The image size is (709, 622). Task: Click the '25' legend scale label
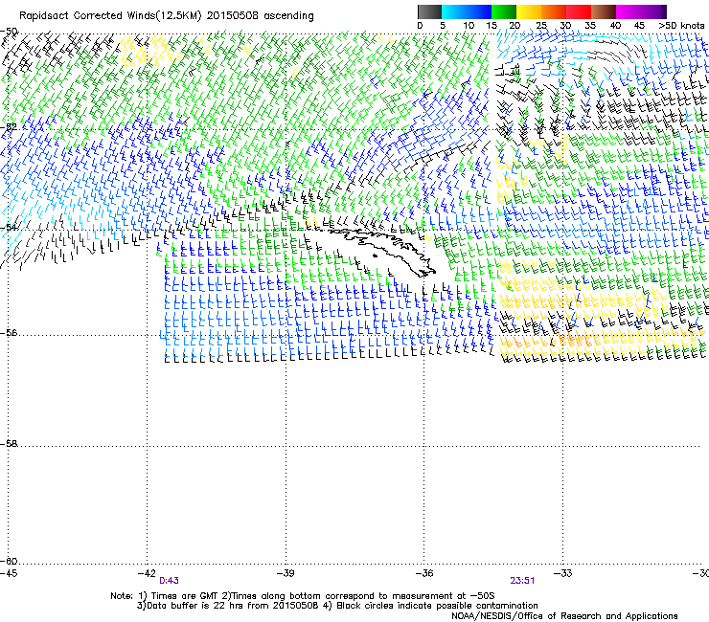click(x=541, y=26)
